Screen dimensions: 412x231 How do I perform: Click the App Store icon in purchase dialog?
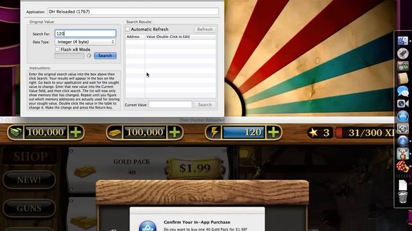point(147,227)
